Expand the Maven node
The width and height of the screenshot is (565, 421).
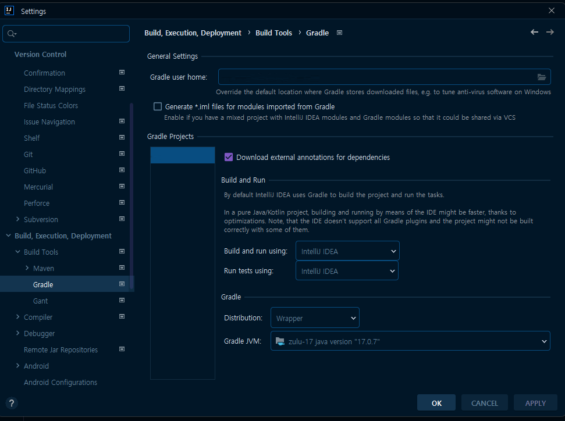(27, 268)
